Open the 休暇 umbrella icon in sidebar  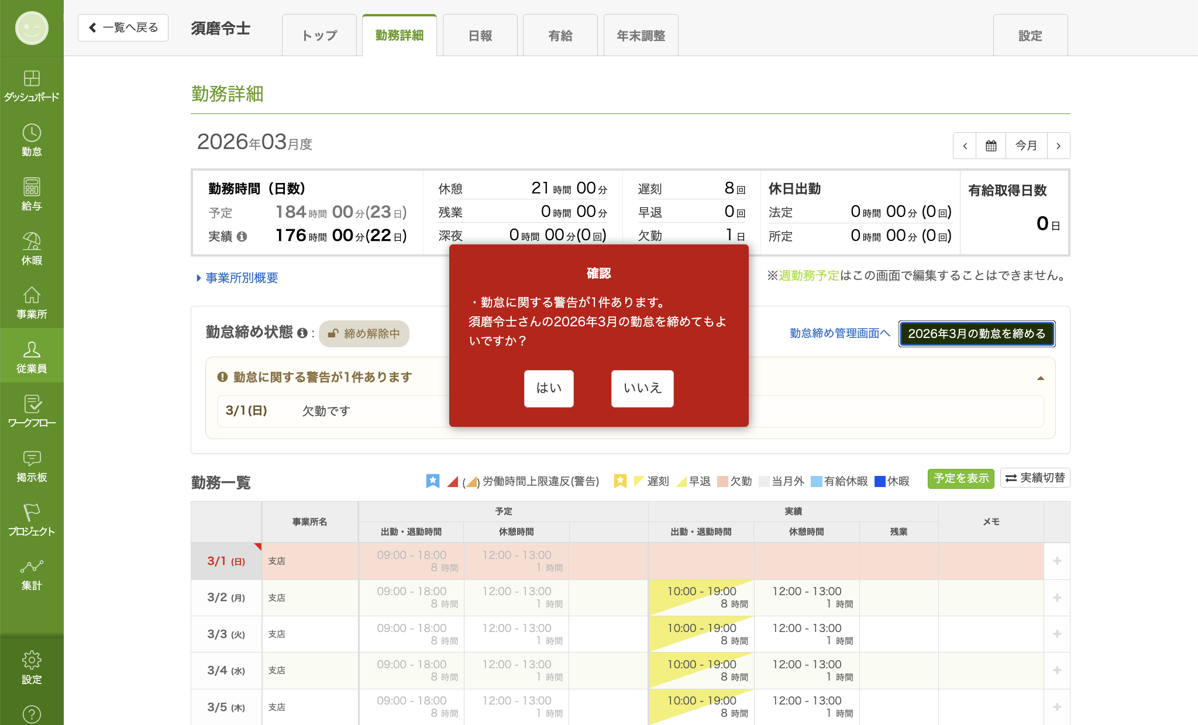[32, 248]
